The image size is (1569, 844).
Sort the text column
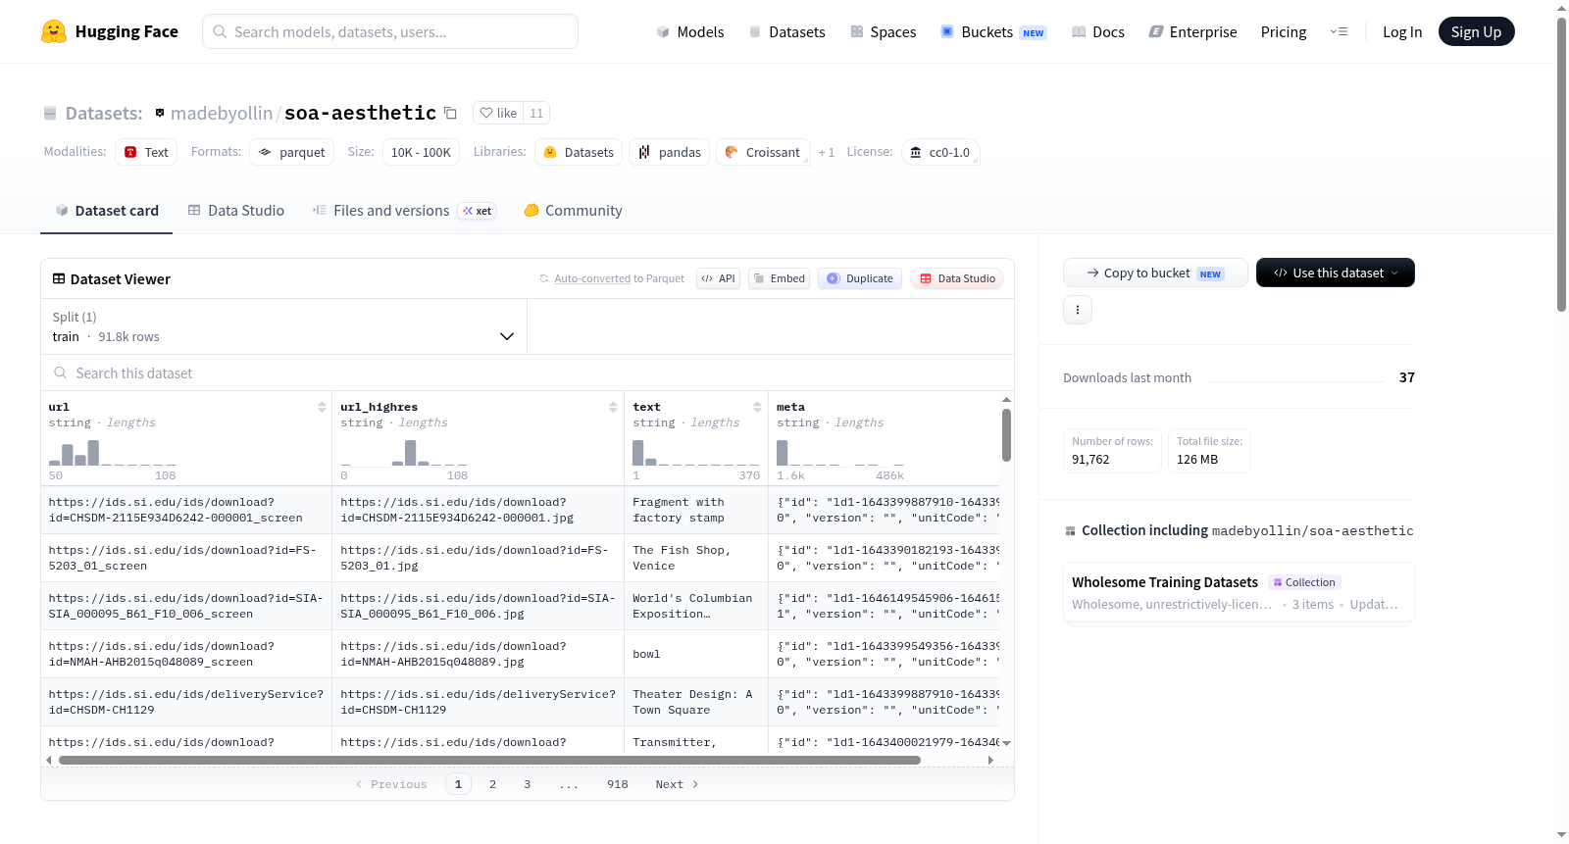(x=757, y=407)
